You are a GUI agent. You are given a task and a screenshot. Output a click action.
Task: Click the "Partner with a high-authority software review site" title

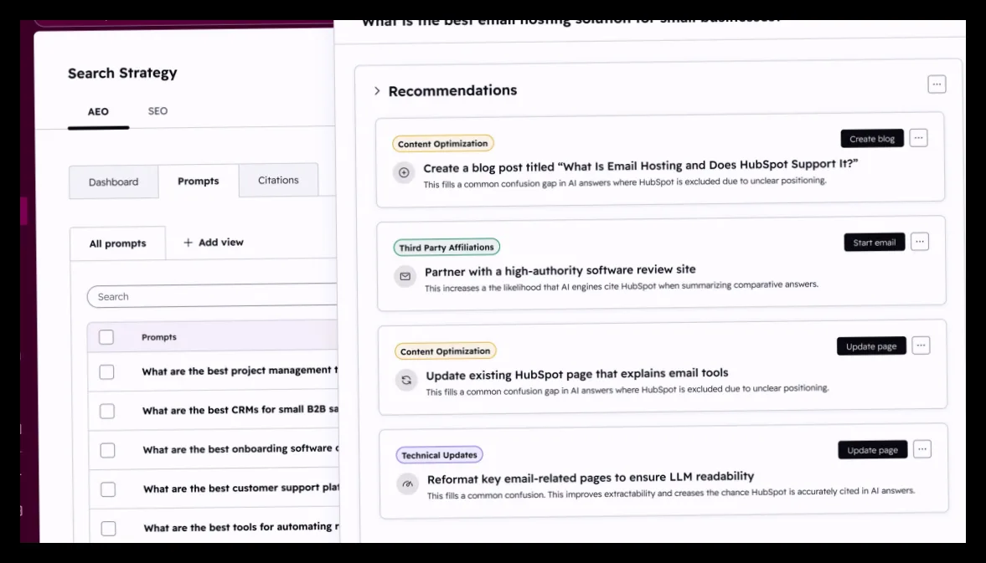(560, 270)
